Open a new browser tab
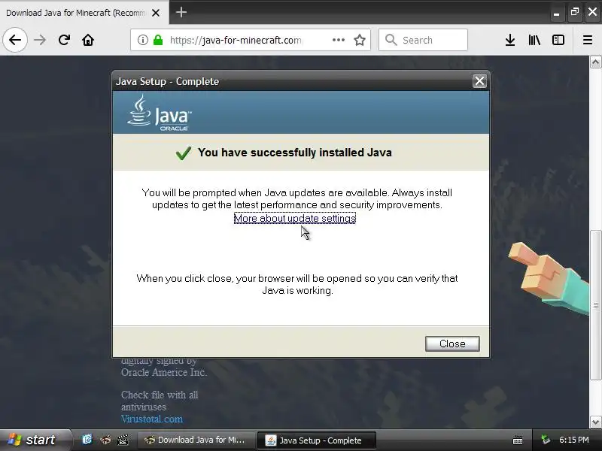602x451 pixels. (x=181, y=12)
